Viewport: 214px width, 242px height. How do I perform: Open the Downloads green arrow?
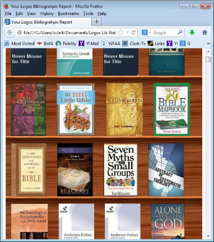tap(192, 33)
